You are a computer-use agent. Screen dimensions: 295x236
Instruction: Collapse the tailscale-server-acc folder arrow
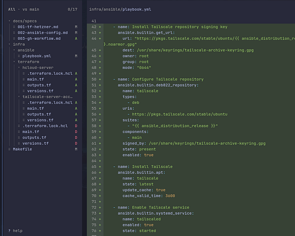tap(19, 97)
